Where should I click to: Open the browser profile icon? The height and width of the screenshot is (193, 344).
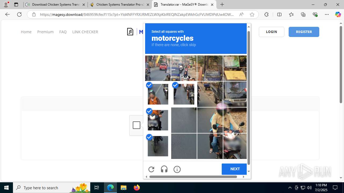6,5
